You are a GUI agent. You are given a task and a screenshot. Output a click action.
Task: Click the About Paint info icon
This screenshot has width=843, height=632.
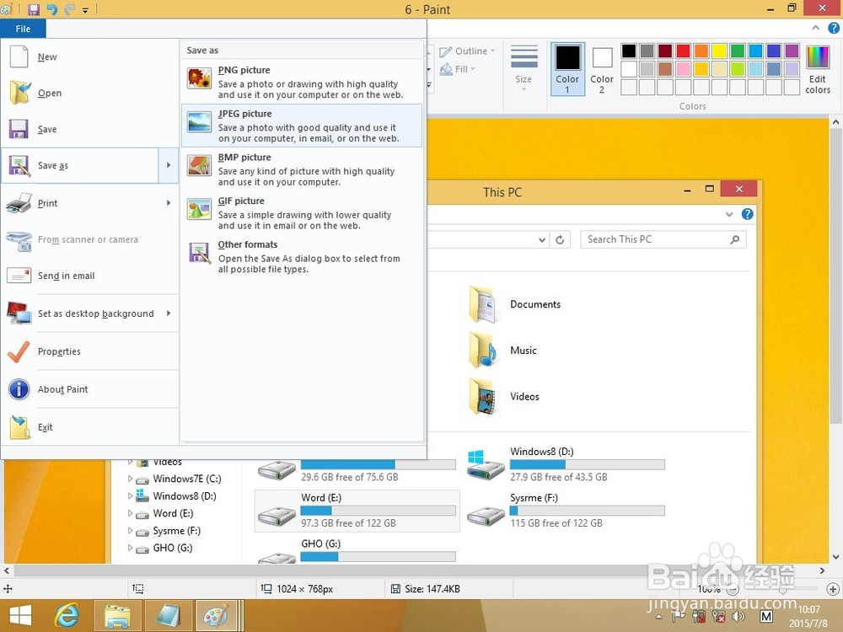click(19, 389)
